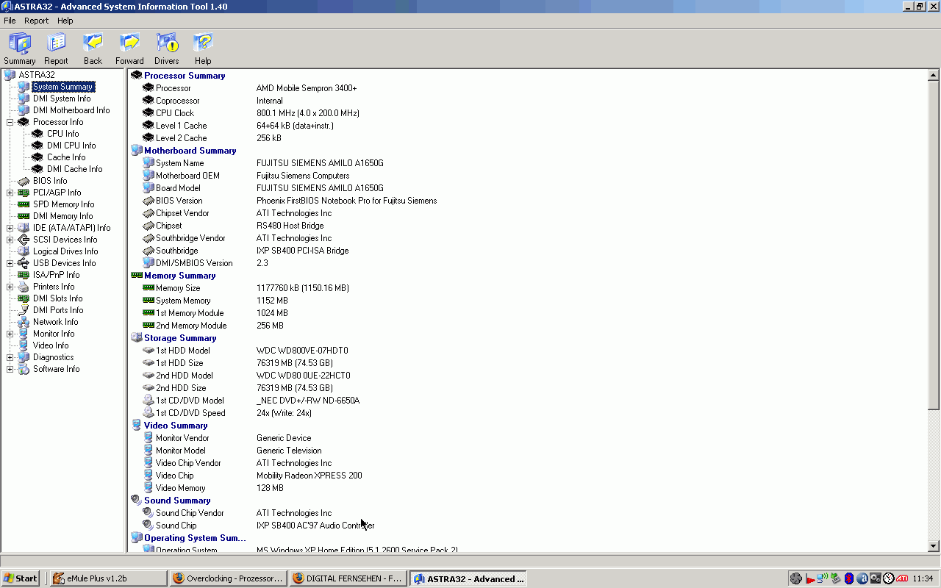Expand the IDE (ATA/ATAPI) Info node
941x588 pixels.
(10, 228)
